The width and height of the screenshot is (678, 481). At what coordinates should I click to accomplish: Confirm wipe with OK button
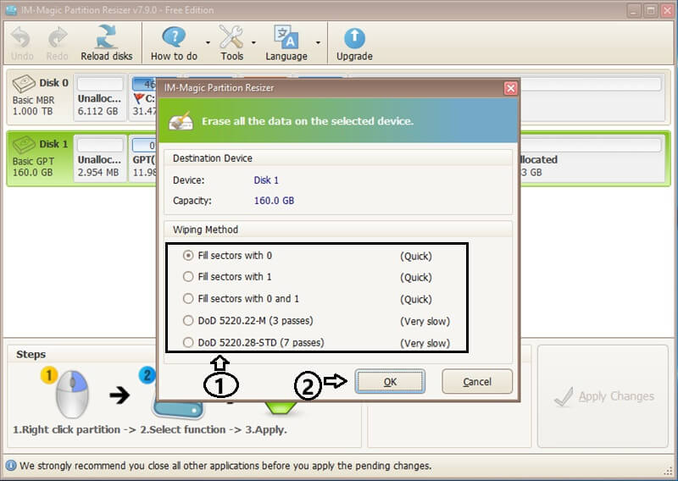[x=390, y=382]
